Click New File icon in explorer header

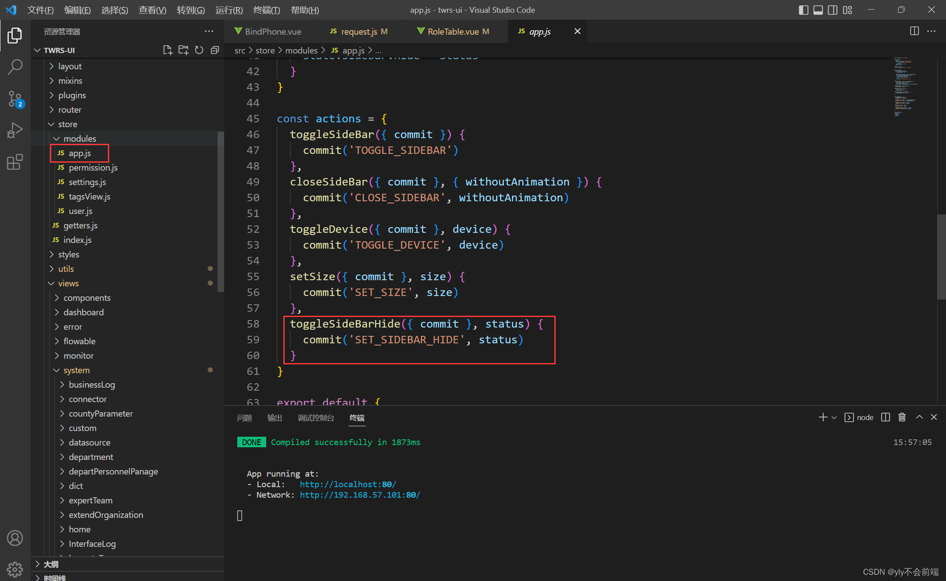168,50
